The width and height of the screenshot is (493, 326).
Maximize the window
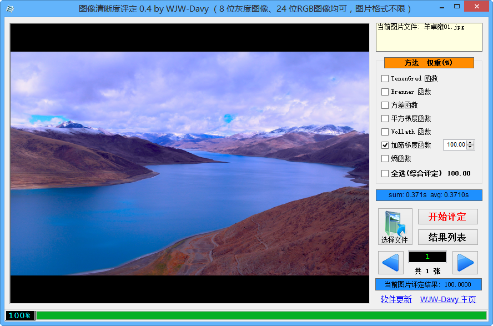pos(457,7)
